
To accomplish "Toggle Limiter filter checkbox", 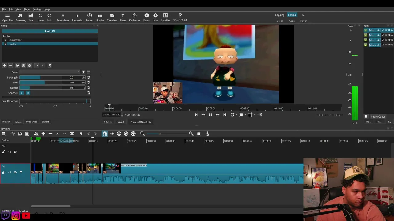I will [5, 44].
